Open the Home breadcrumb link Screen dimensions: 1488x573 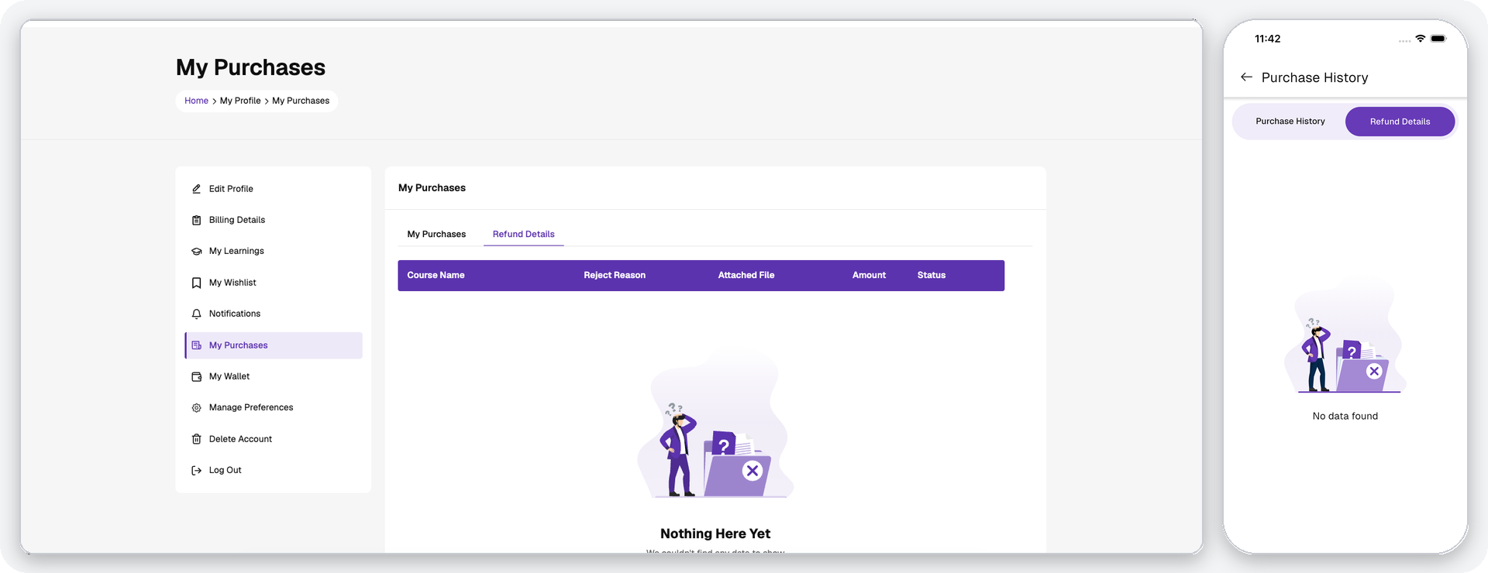pyautogui.click(x=196, y=101)
